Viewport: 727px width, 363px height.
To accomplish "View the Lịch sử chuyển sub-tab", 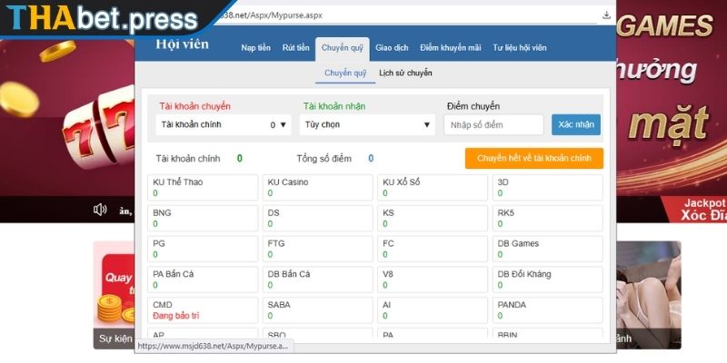I will [x=405, y=73].
